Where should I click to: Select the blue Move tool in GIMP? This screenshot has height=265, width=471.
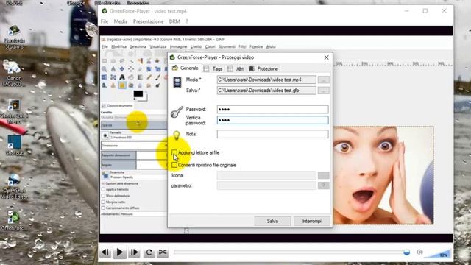coord(122,69)
